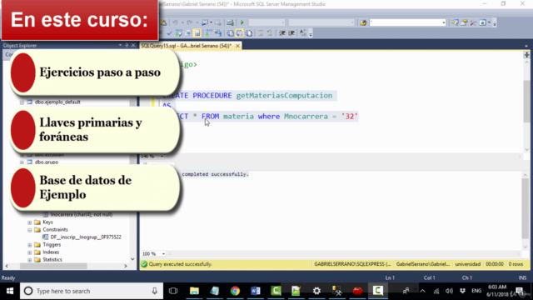The image size is (533, 300).
Task: Click the Find icon left of the search box
Action: coord(363,22)
